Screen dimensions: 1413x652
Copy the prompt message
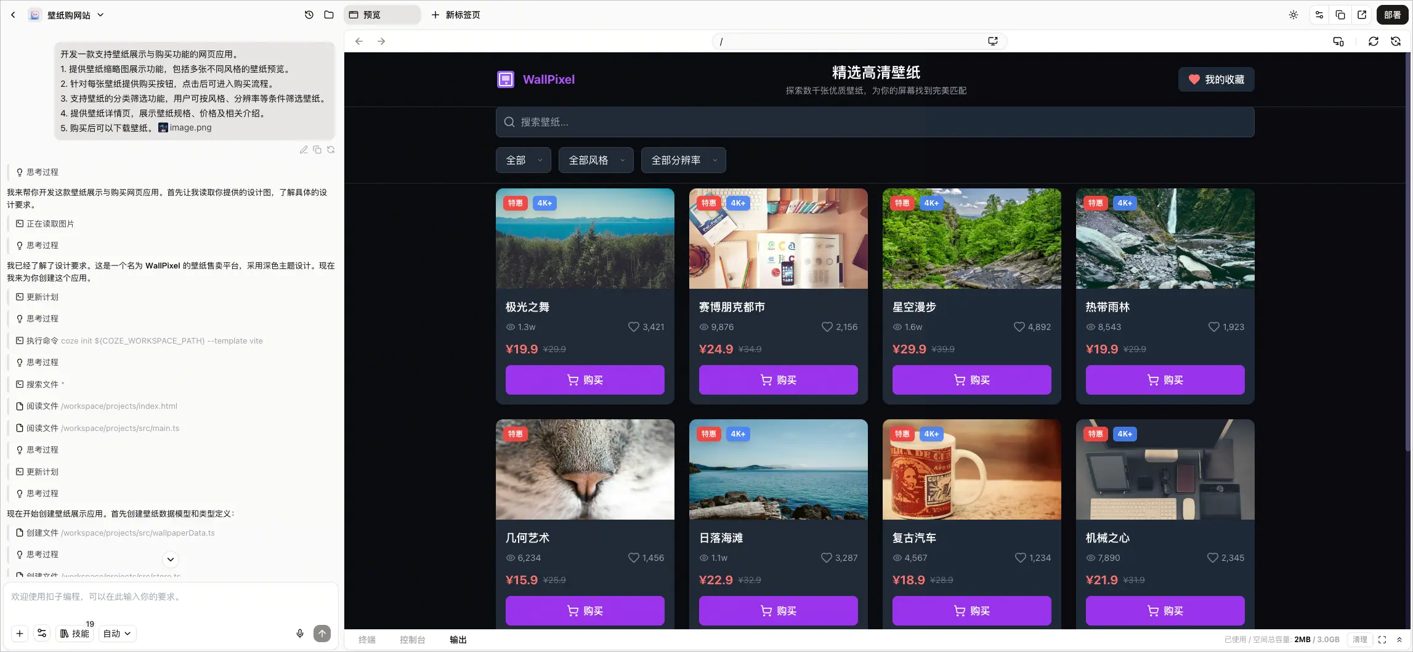[x=317, y=150]
